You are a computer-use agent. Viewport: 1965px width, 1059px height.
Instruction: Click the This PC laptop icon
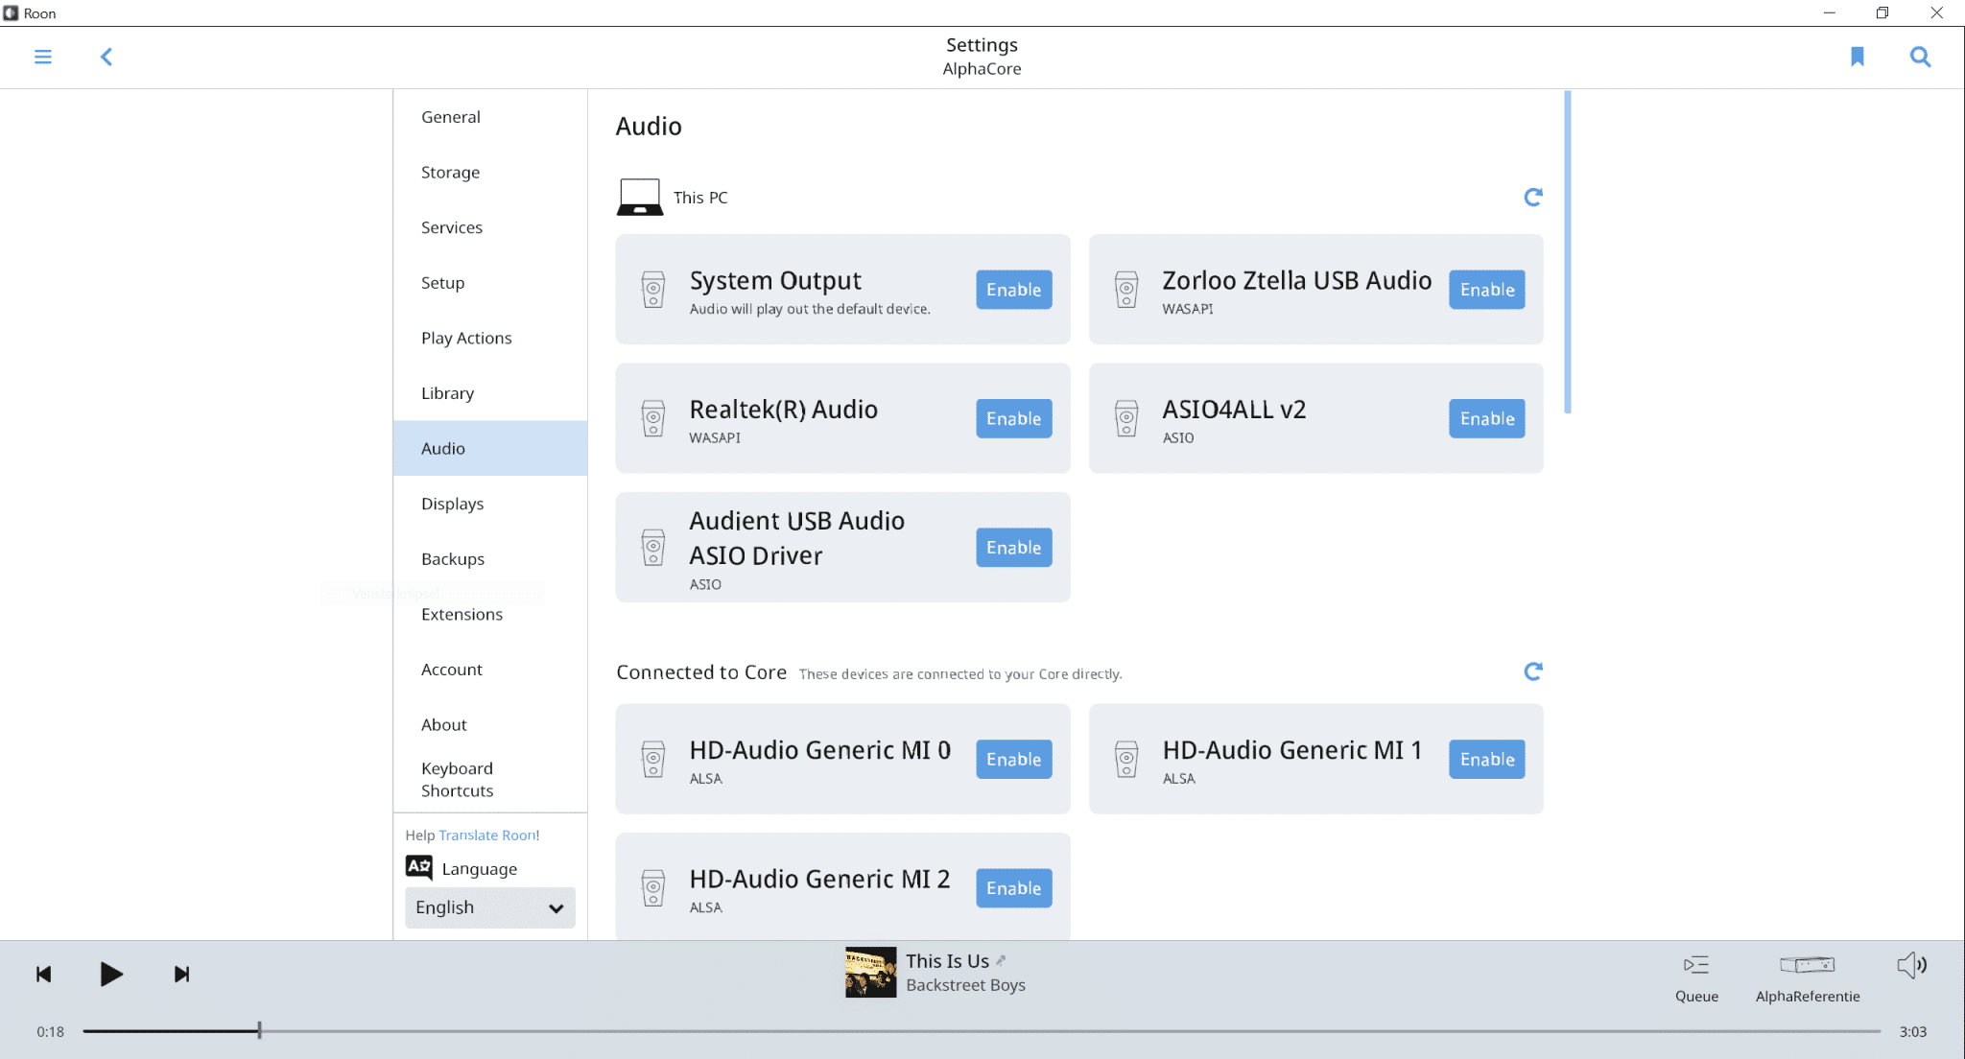(x=640, y=197)
